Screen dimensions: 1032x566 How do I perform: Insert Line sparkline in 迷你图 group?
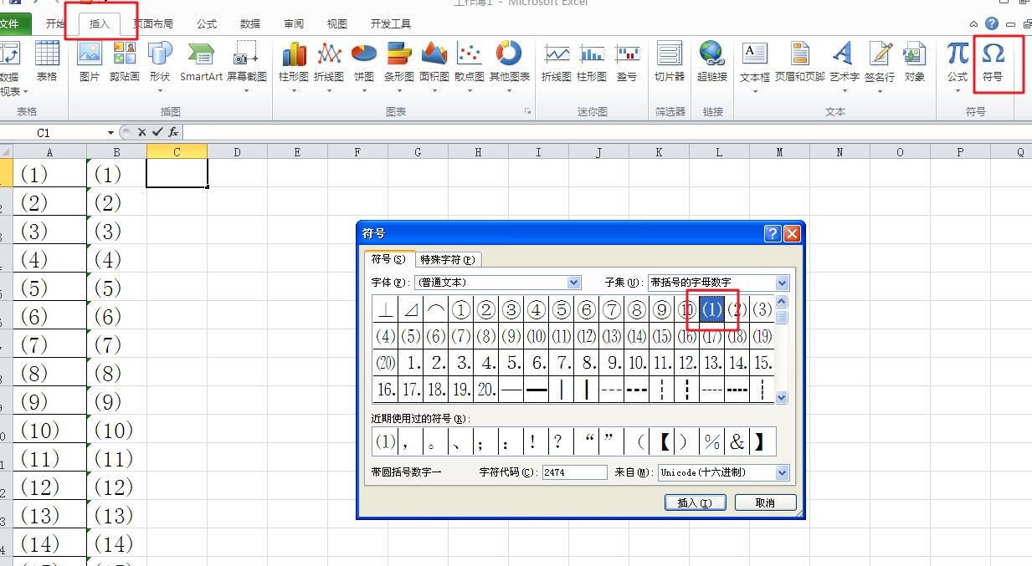[556, 61]
